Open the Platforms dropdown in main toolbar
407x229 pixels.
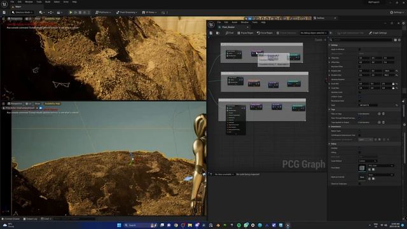pyautogui.click(x=103, y=12)
